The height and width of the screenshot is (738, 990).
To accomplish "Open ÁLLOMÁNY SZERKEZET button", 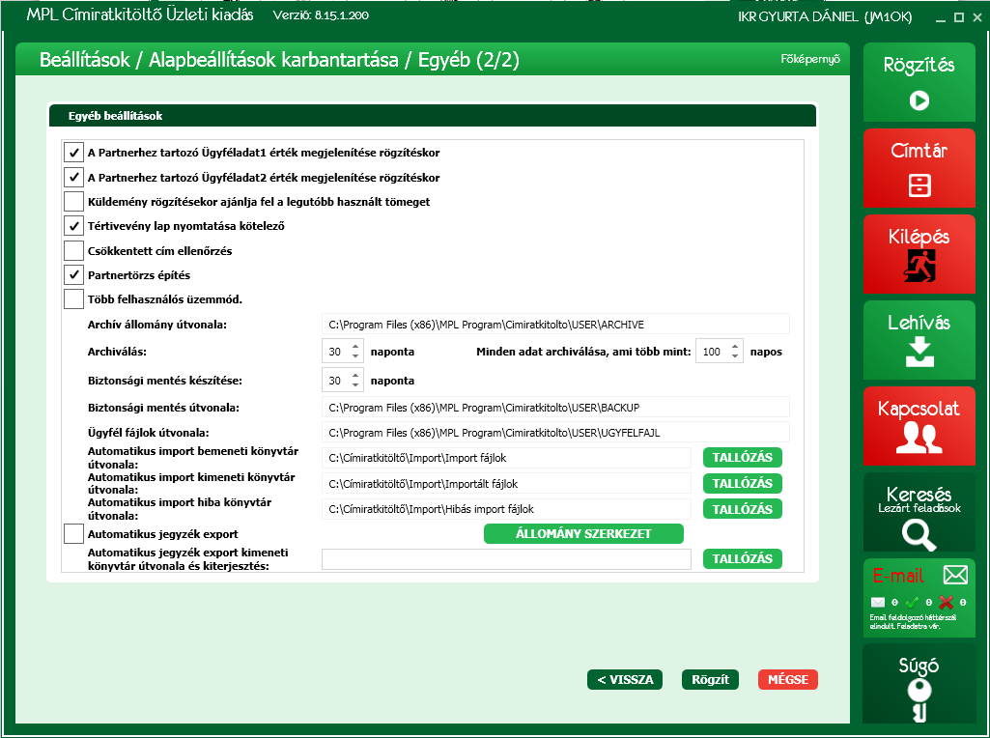I will tap(583, 533).
